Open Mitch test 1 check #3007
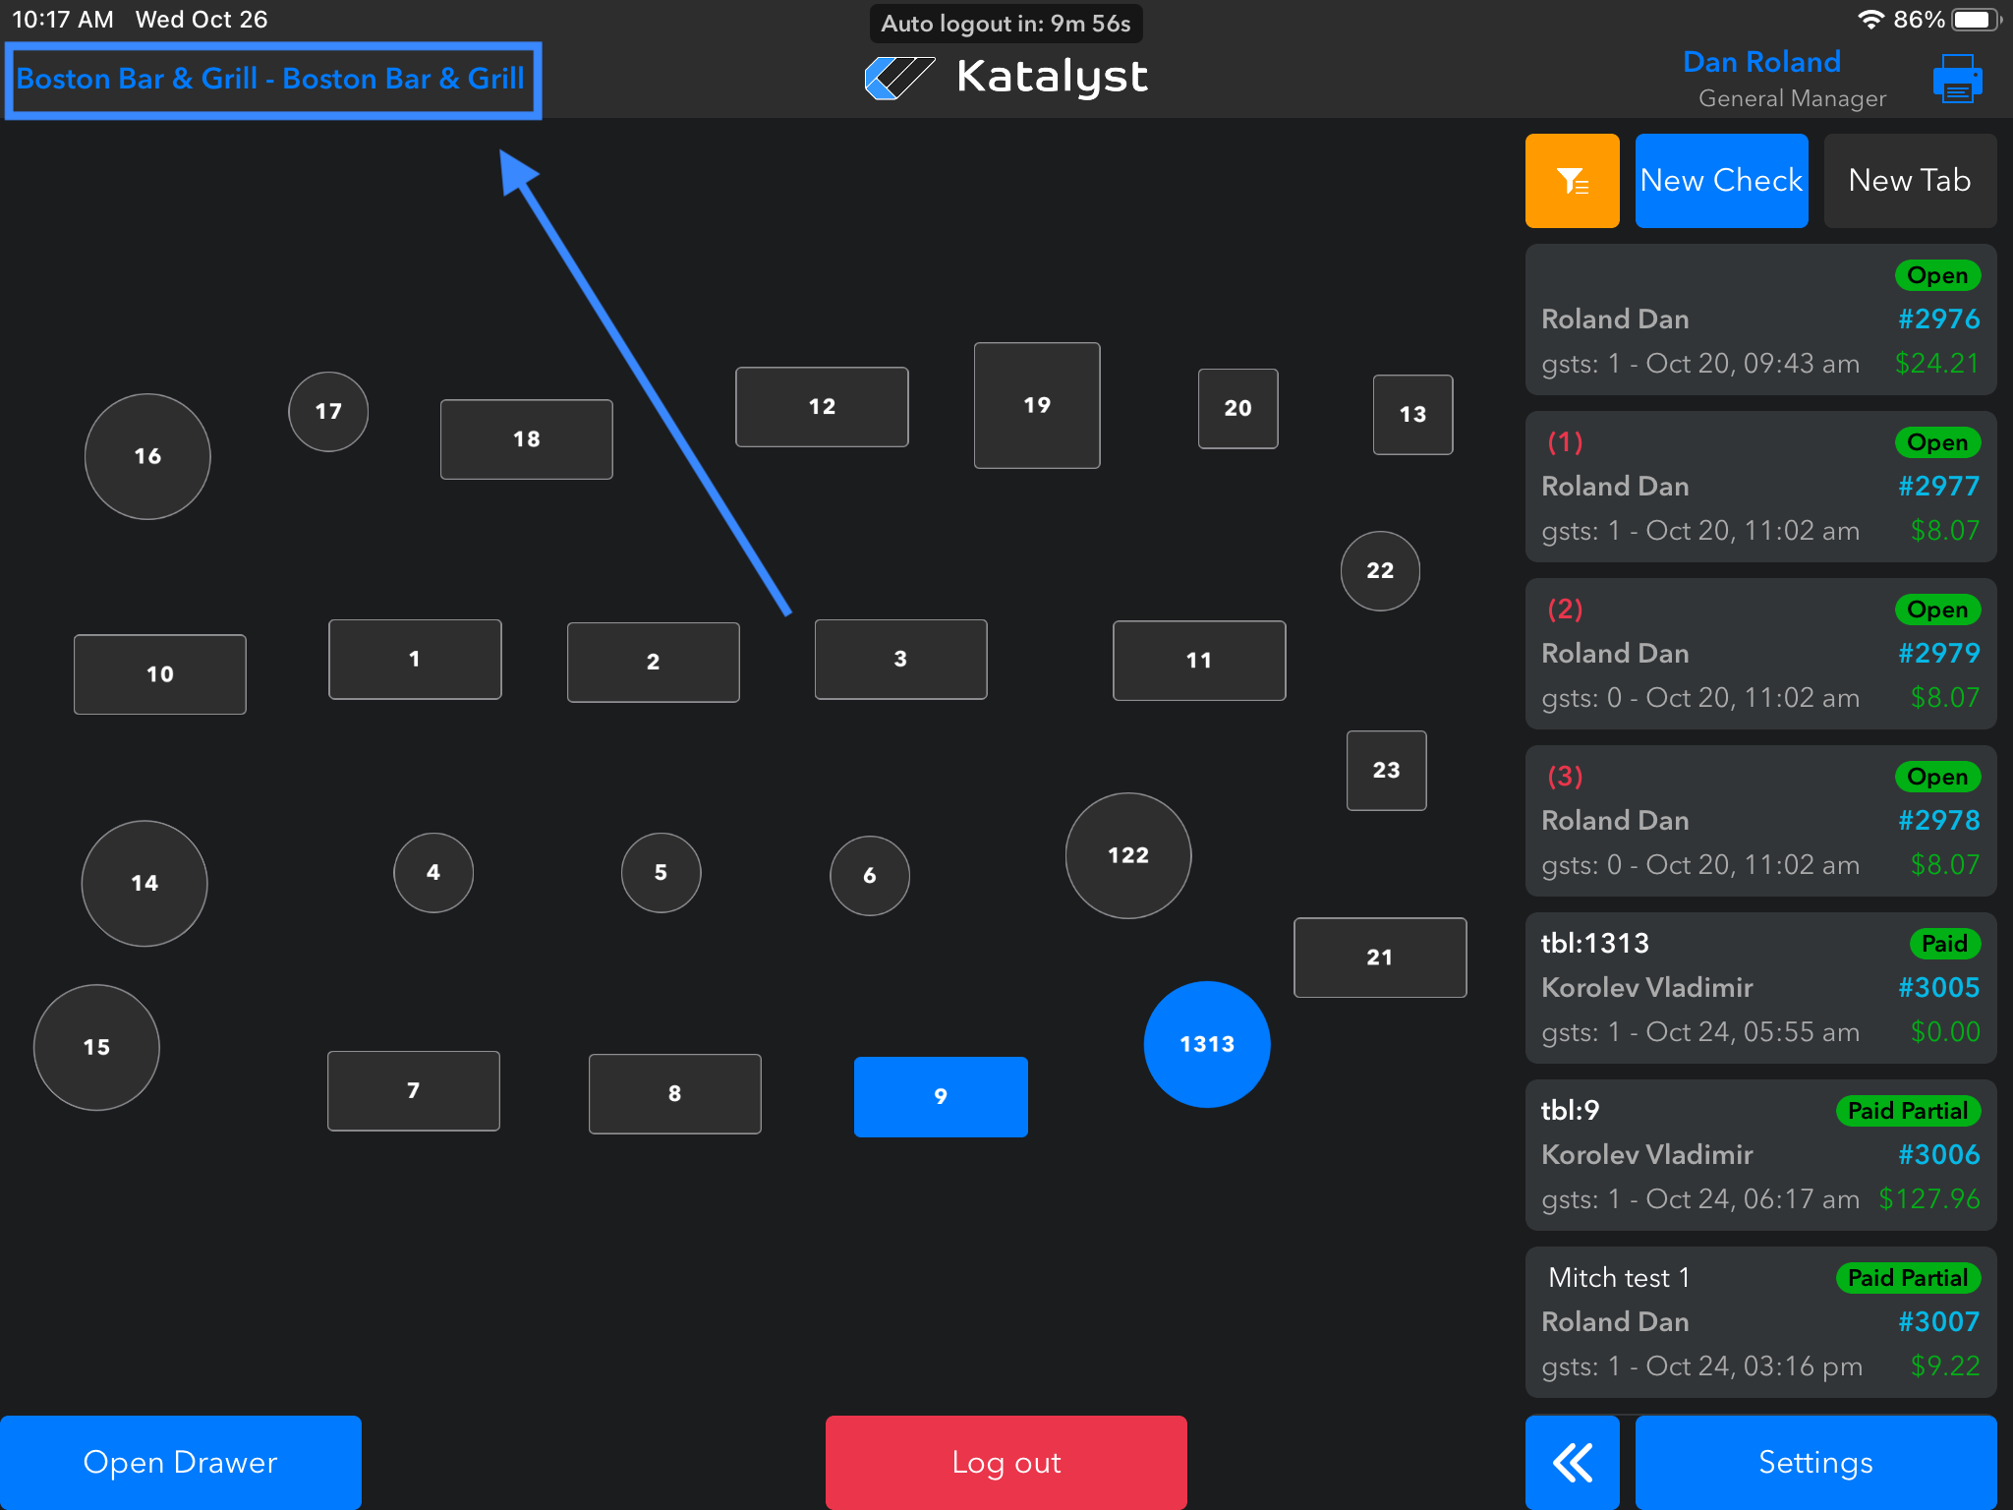Screen dimensions: 2013x1510 coord(1759,1322)
